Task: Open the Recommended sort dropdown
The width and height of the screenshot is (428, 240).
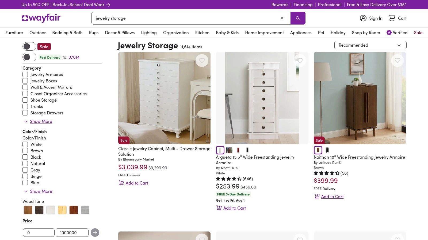Action: click(370, 45)
